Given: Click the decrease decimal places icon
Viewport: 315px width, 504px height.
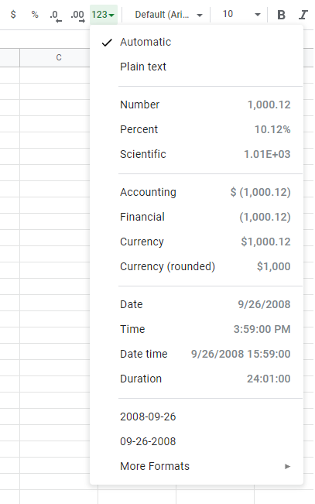Looking at the screenshot, I should click(x=56, y=15).
